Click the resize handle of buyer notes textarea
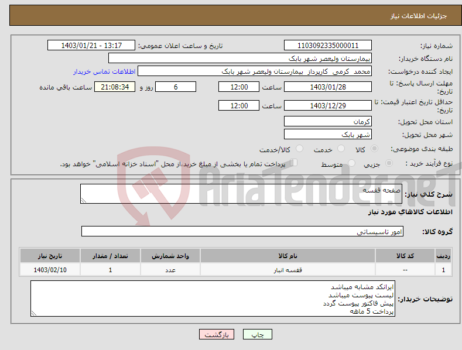 click(x=34, y=313)
